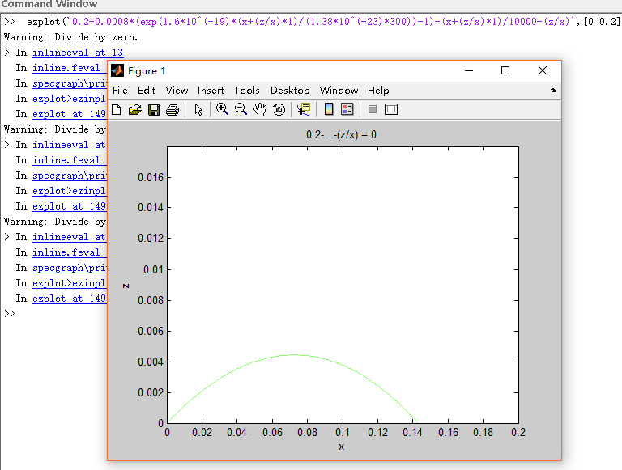Show plot tools and dock figure
This screenshot has height=470, width=622.
point(391,109)
